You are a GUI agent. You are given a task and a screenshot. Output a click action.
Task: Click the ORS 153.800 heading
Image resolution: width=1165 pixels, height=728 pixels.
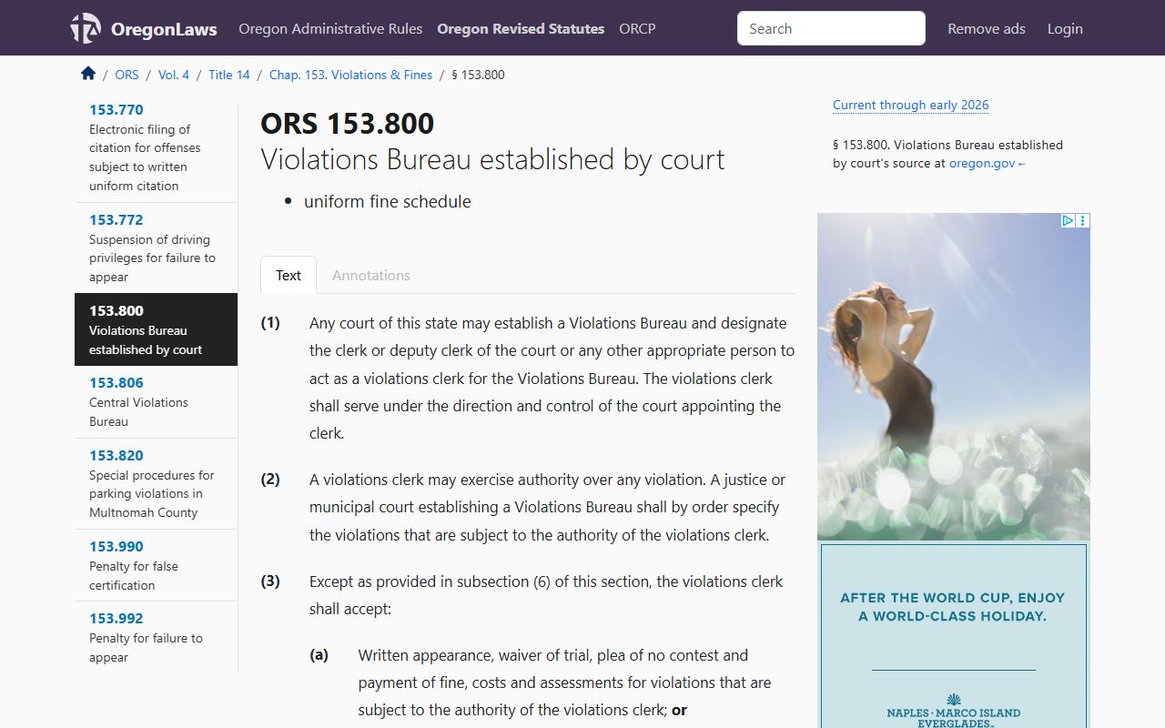(347, 124)
